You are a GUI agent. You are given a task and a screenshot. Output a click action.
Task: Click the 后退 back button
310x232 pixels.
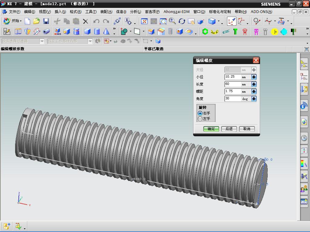(229, 129)
